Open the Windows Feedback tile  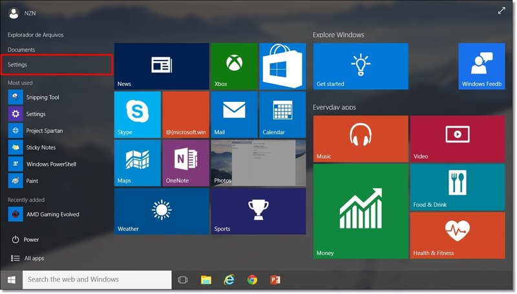pos(481,66)
